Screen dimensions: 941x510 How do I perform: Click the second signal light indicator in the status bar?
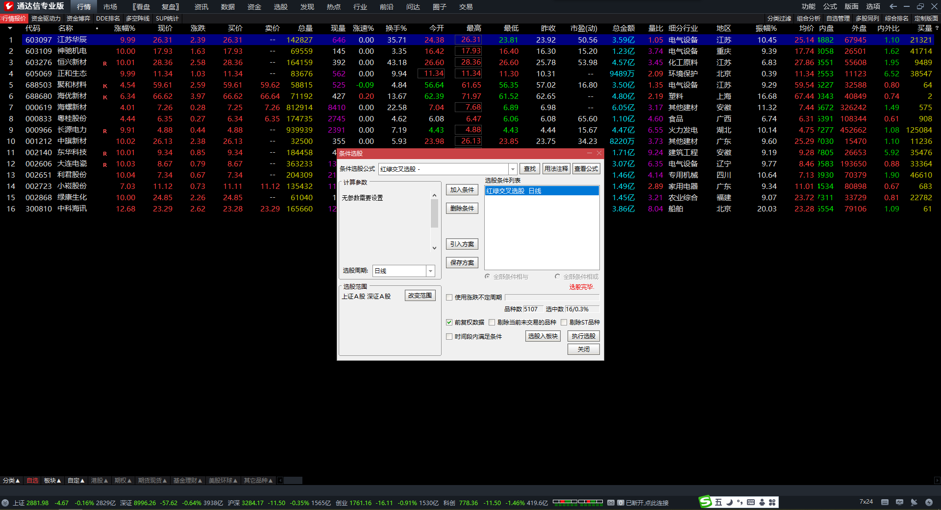(591, 502)
